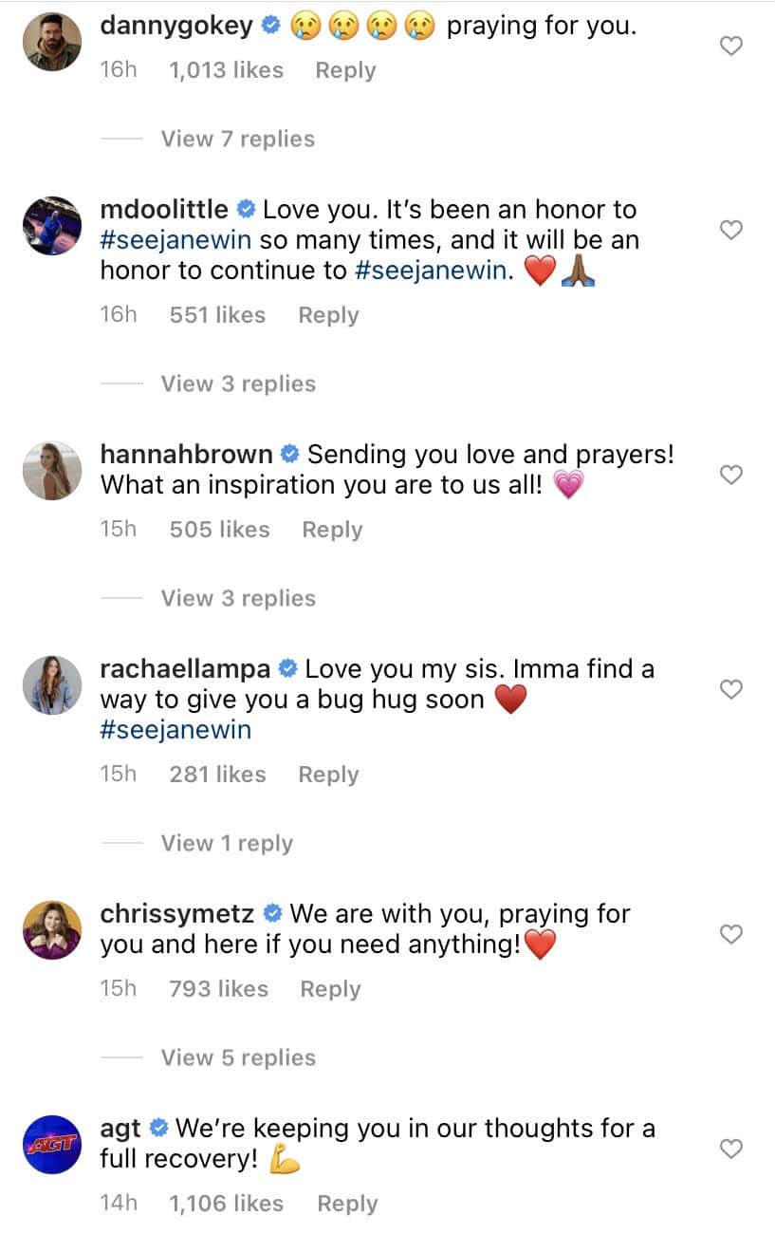Like dannygokey's comment with the heart
775x1234 pixels.
pos(730,46)
